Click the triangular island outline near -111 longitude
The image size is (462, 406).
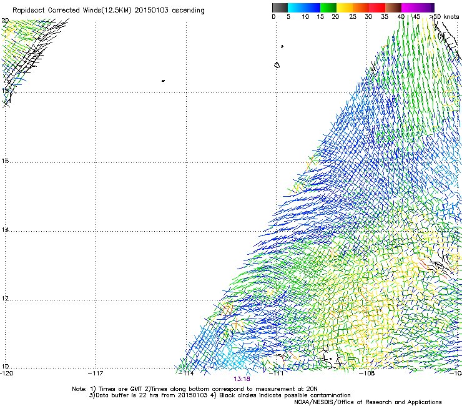coord(277,65)
